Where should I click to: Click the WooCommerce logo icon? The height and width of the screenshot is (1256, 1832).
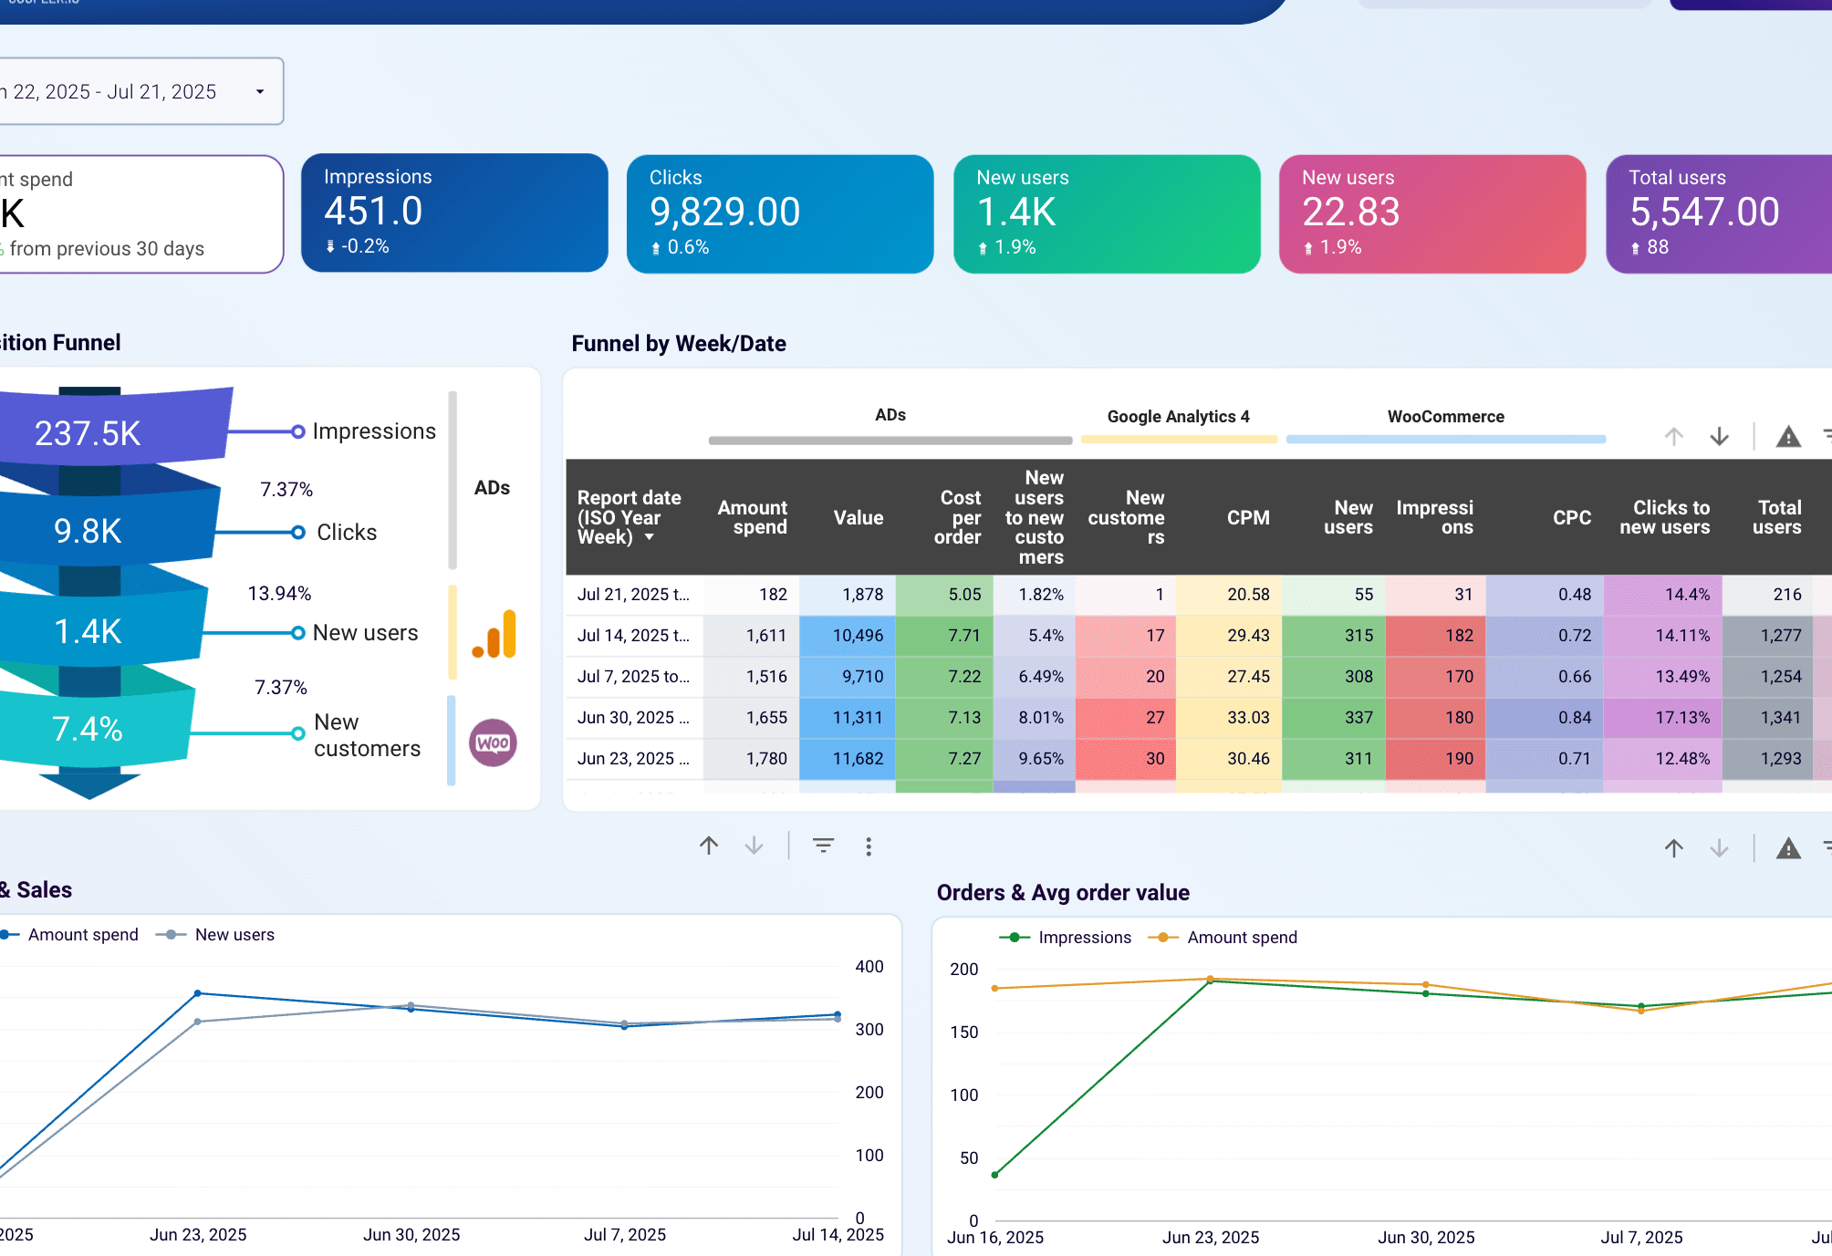tap(493, 742)
